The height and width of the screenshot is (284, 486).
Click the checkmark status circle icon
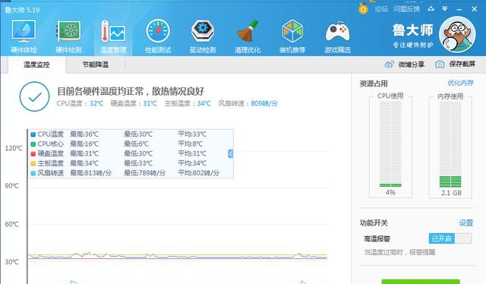(34, 96)
